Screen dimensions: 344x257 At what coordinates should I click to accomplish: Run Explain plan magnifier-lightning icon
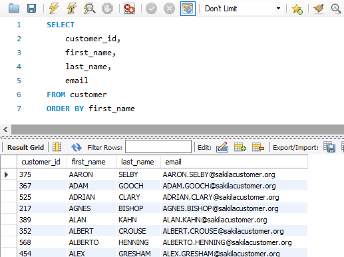[x=89, y=9]
